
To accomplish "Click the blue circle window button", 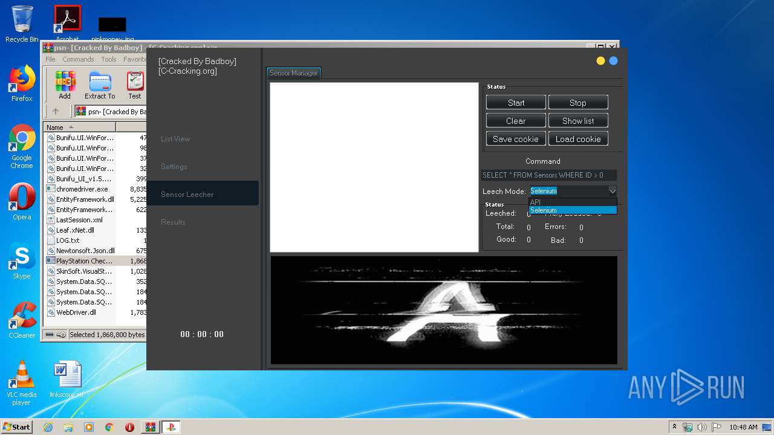I will (x=613, y=60).
